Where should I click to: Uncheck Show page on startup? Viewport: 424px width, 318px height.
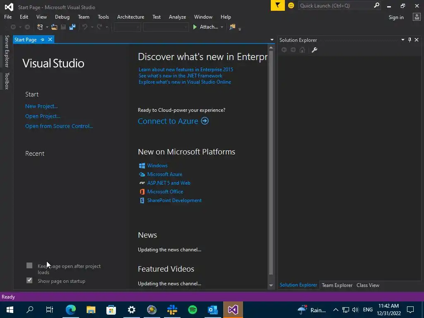(x=29, y=280)
